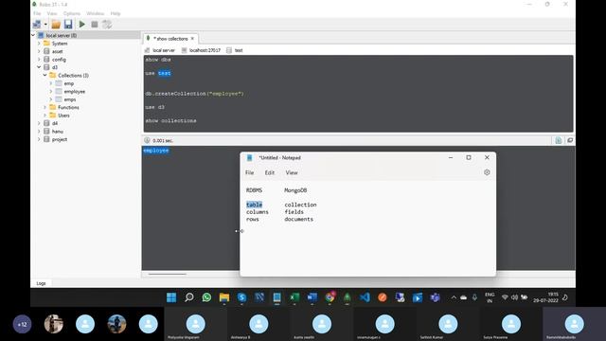606x341 pixels.
Task: Select the project database
Action: pyautogui.click(x=59, y=139)
